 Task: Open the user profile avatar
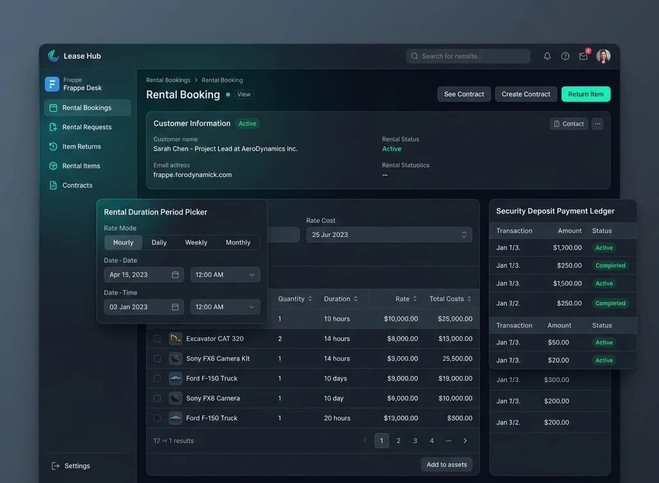[604, 56]
